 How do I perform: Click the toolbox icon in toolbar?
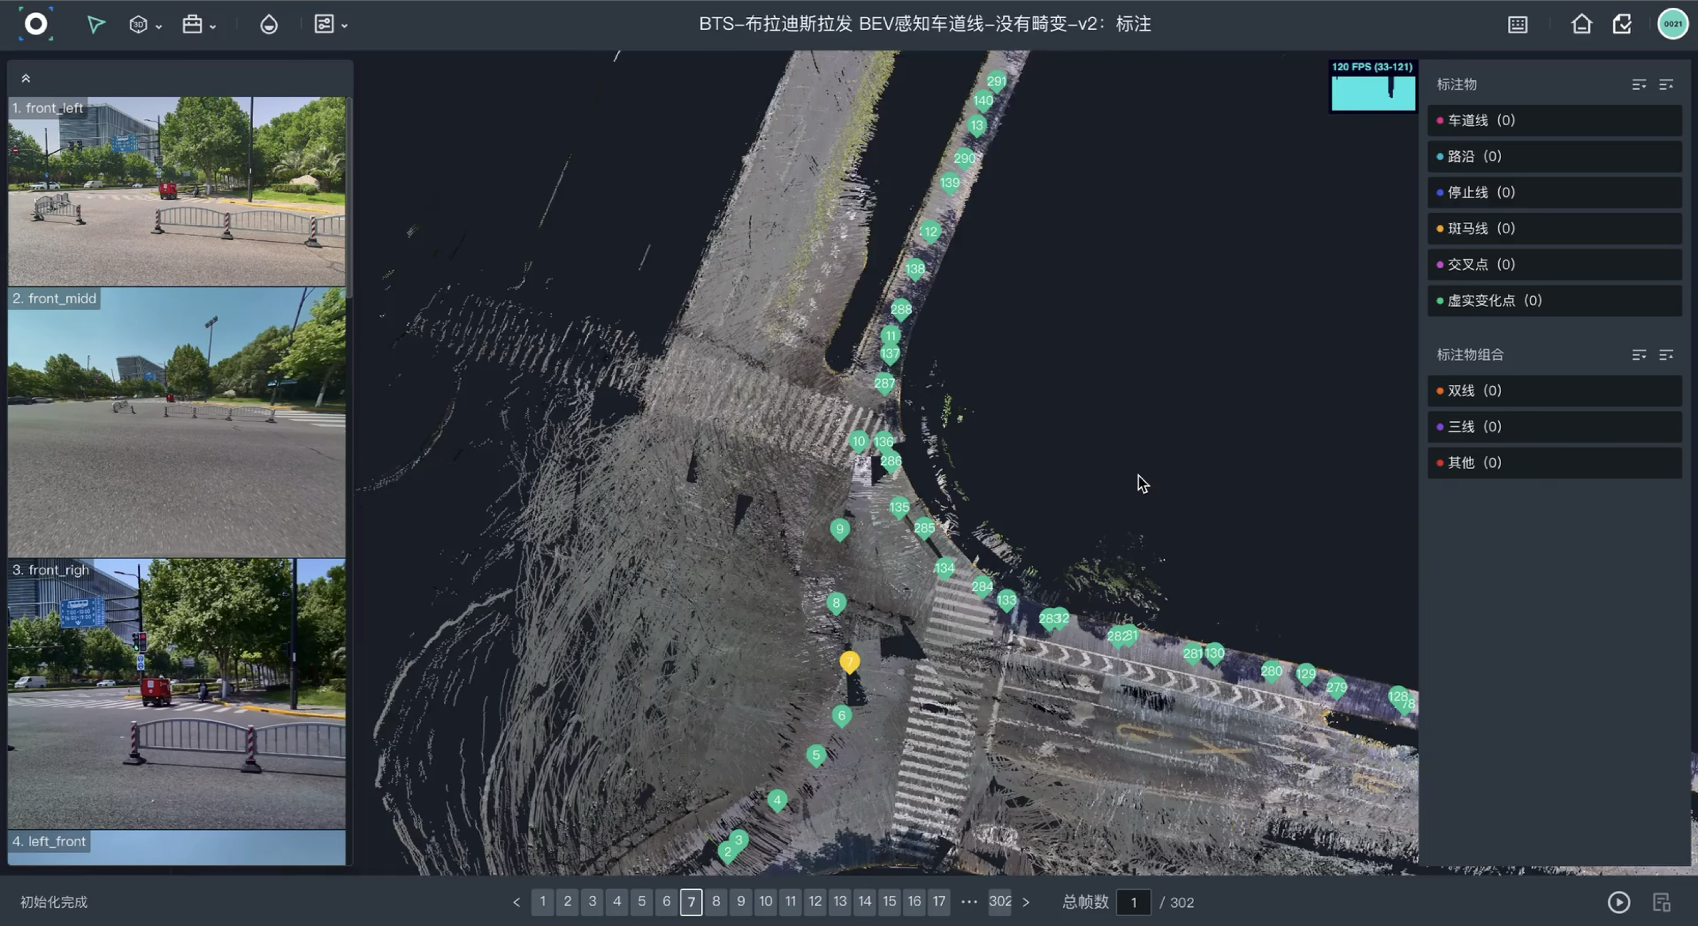point(192,25)
